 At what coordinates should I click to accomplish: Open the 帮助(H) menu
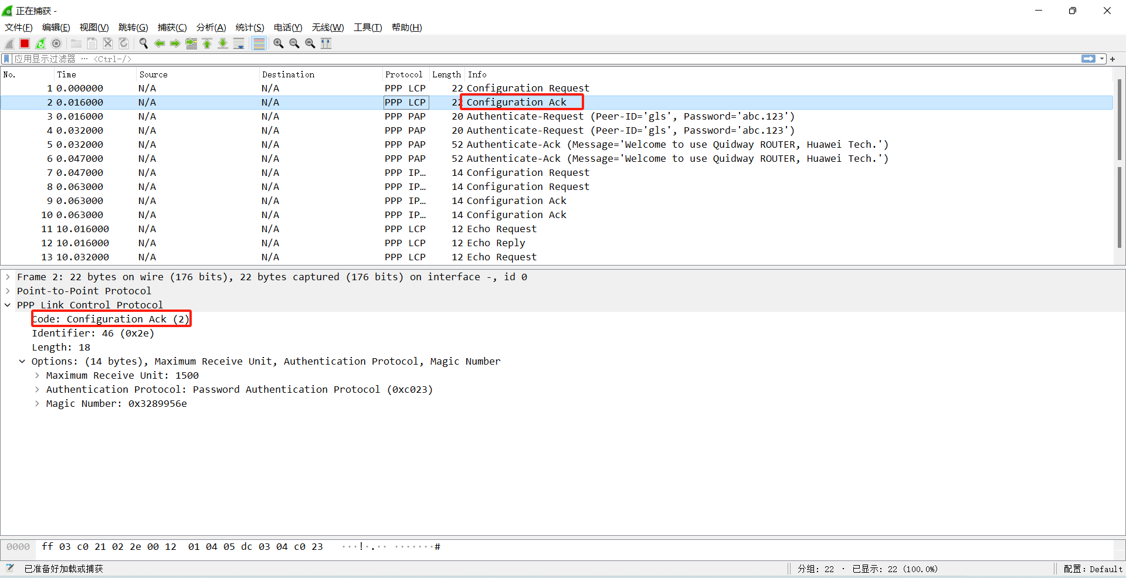point(407,28)
